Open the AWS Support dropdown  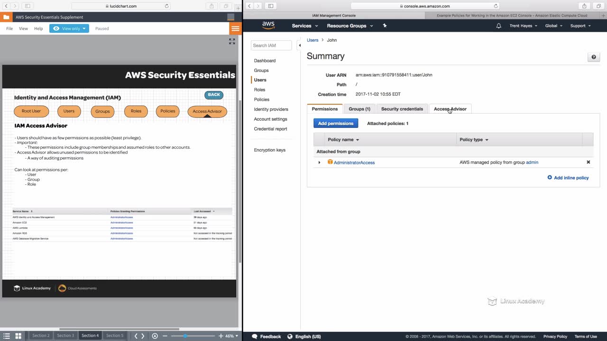click(x=580, y=26)
